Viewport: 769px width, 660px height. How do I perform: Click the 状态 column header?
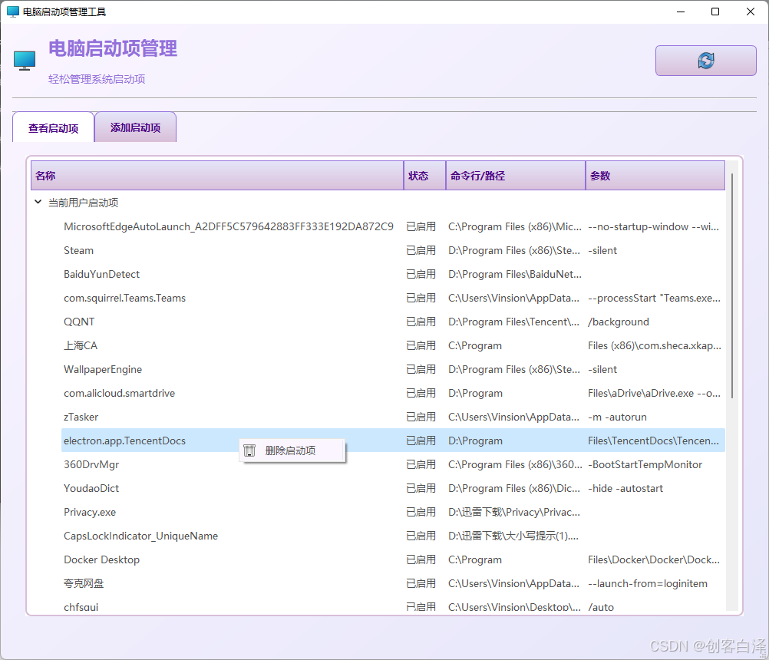424,176
